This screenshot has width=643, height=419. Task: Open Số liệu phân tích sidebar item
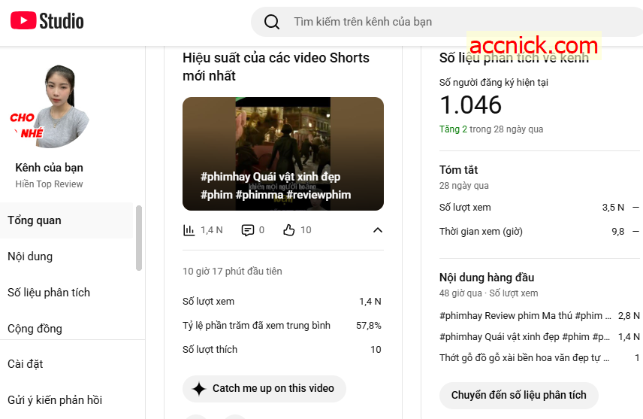[x=66, y=293]
